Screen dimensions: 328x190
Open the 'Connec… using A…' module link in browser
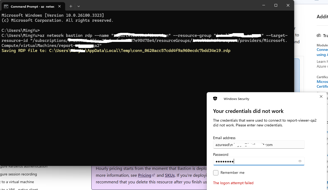coord(322,52)
